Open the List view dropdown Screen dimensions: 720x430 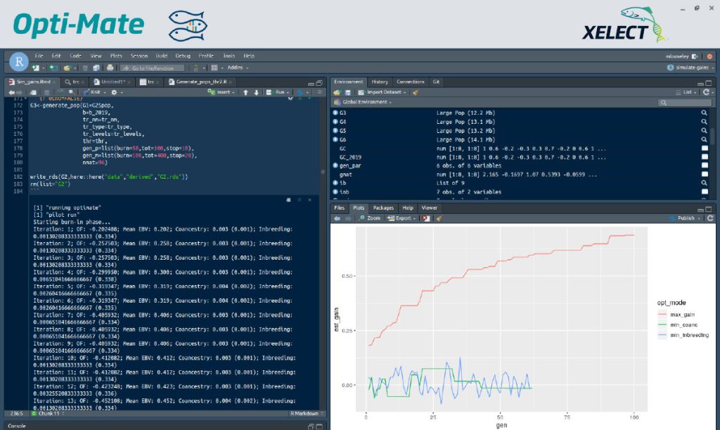(x=687, y=92)
